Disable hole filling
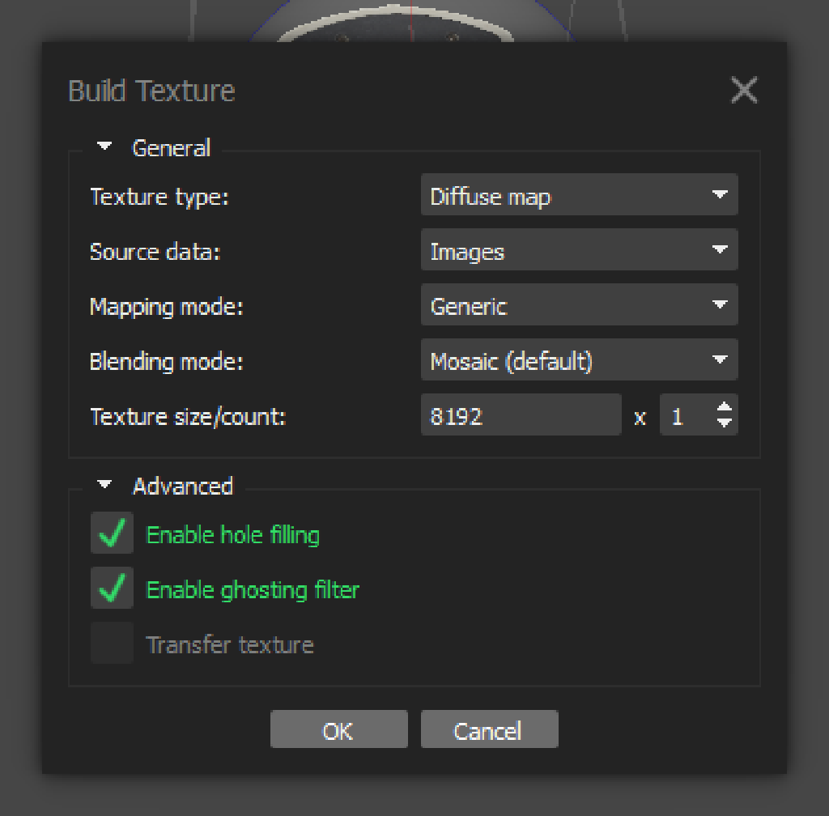 click(x=112, y=533)
